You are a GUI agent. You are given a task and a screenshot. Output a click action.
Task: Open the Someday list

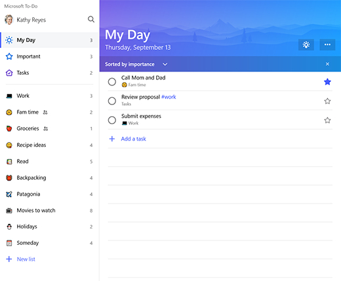[50, 243]
